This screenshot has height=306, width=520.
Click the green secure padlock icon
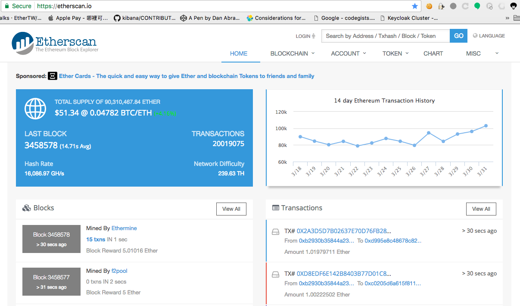[6, 6]
